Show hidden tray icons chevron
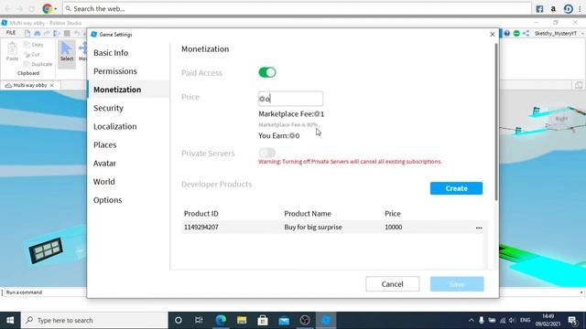Image resolution: width=586 pixels, height=329 pixels. (x=471, y=320)
